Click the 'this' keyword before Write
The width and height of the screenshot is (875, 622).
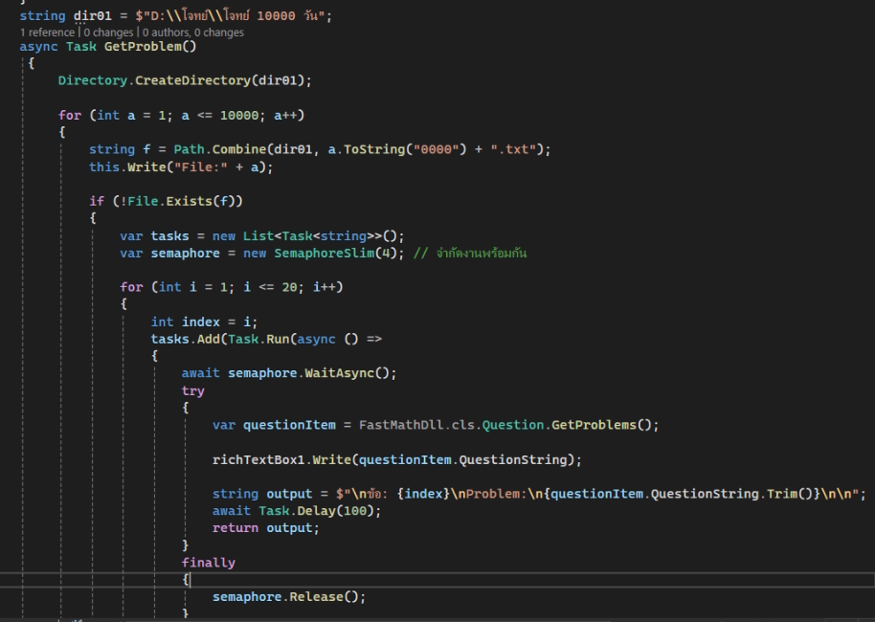104,167
